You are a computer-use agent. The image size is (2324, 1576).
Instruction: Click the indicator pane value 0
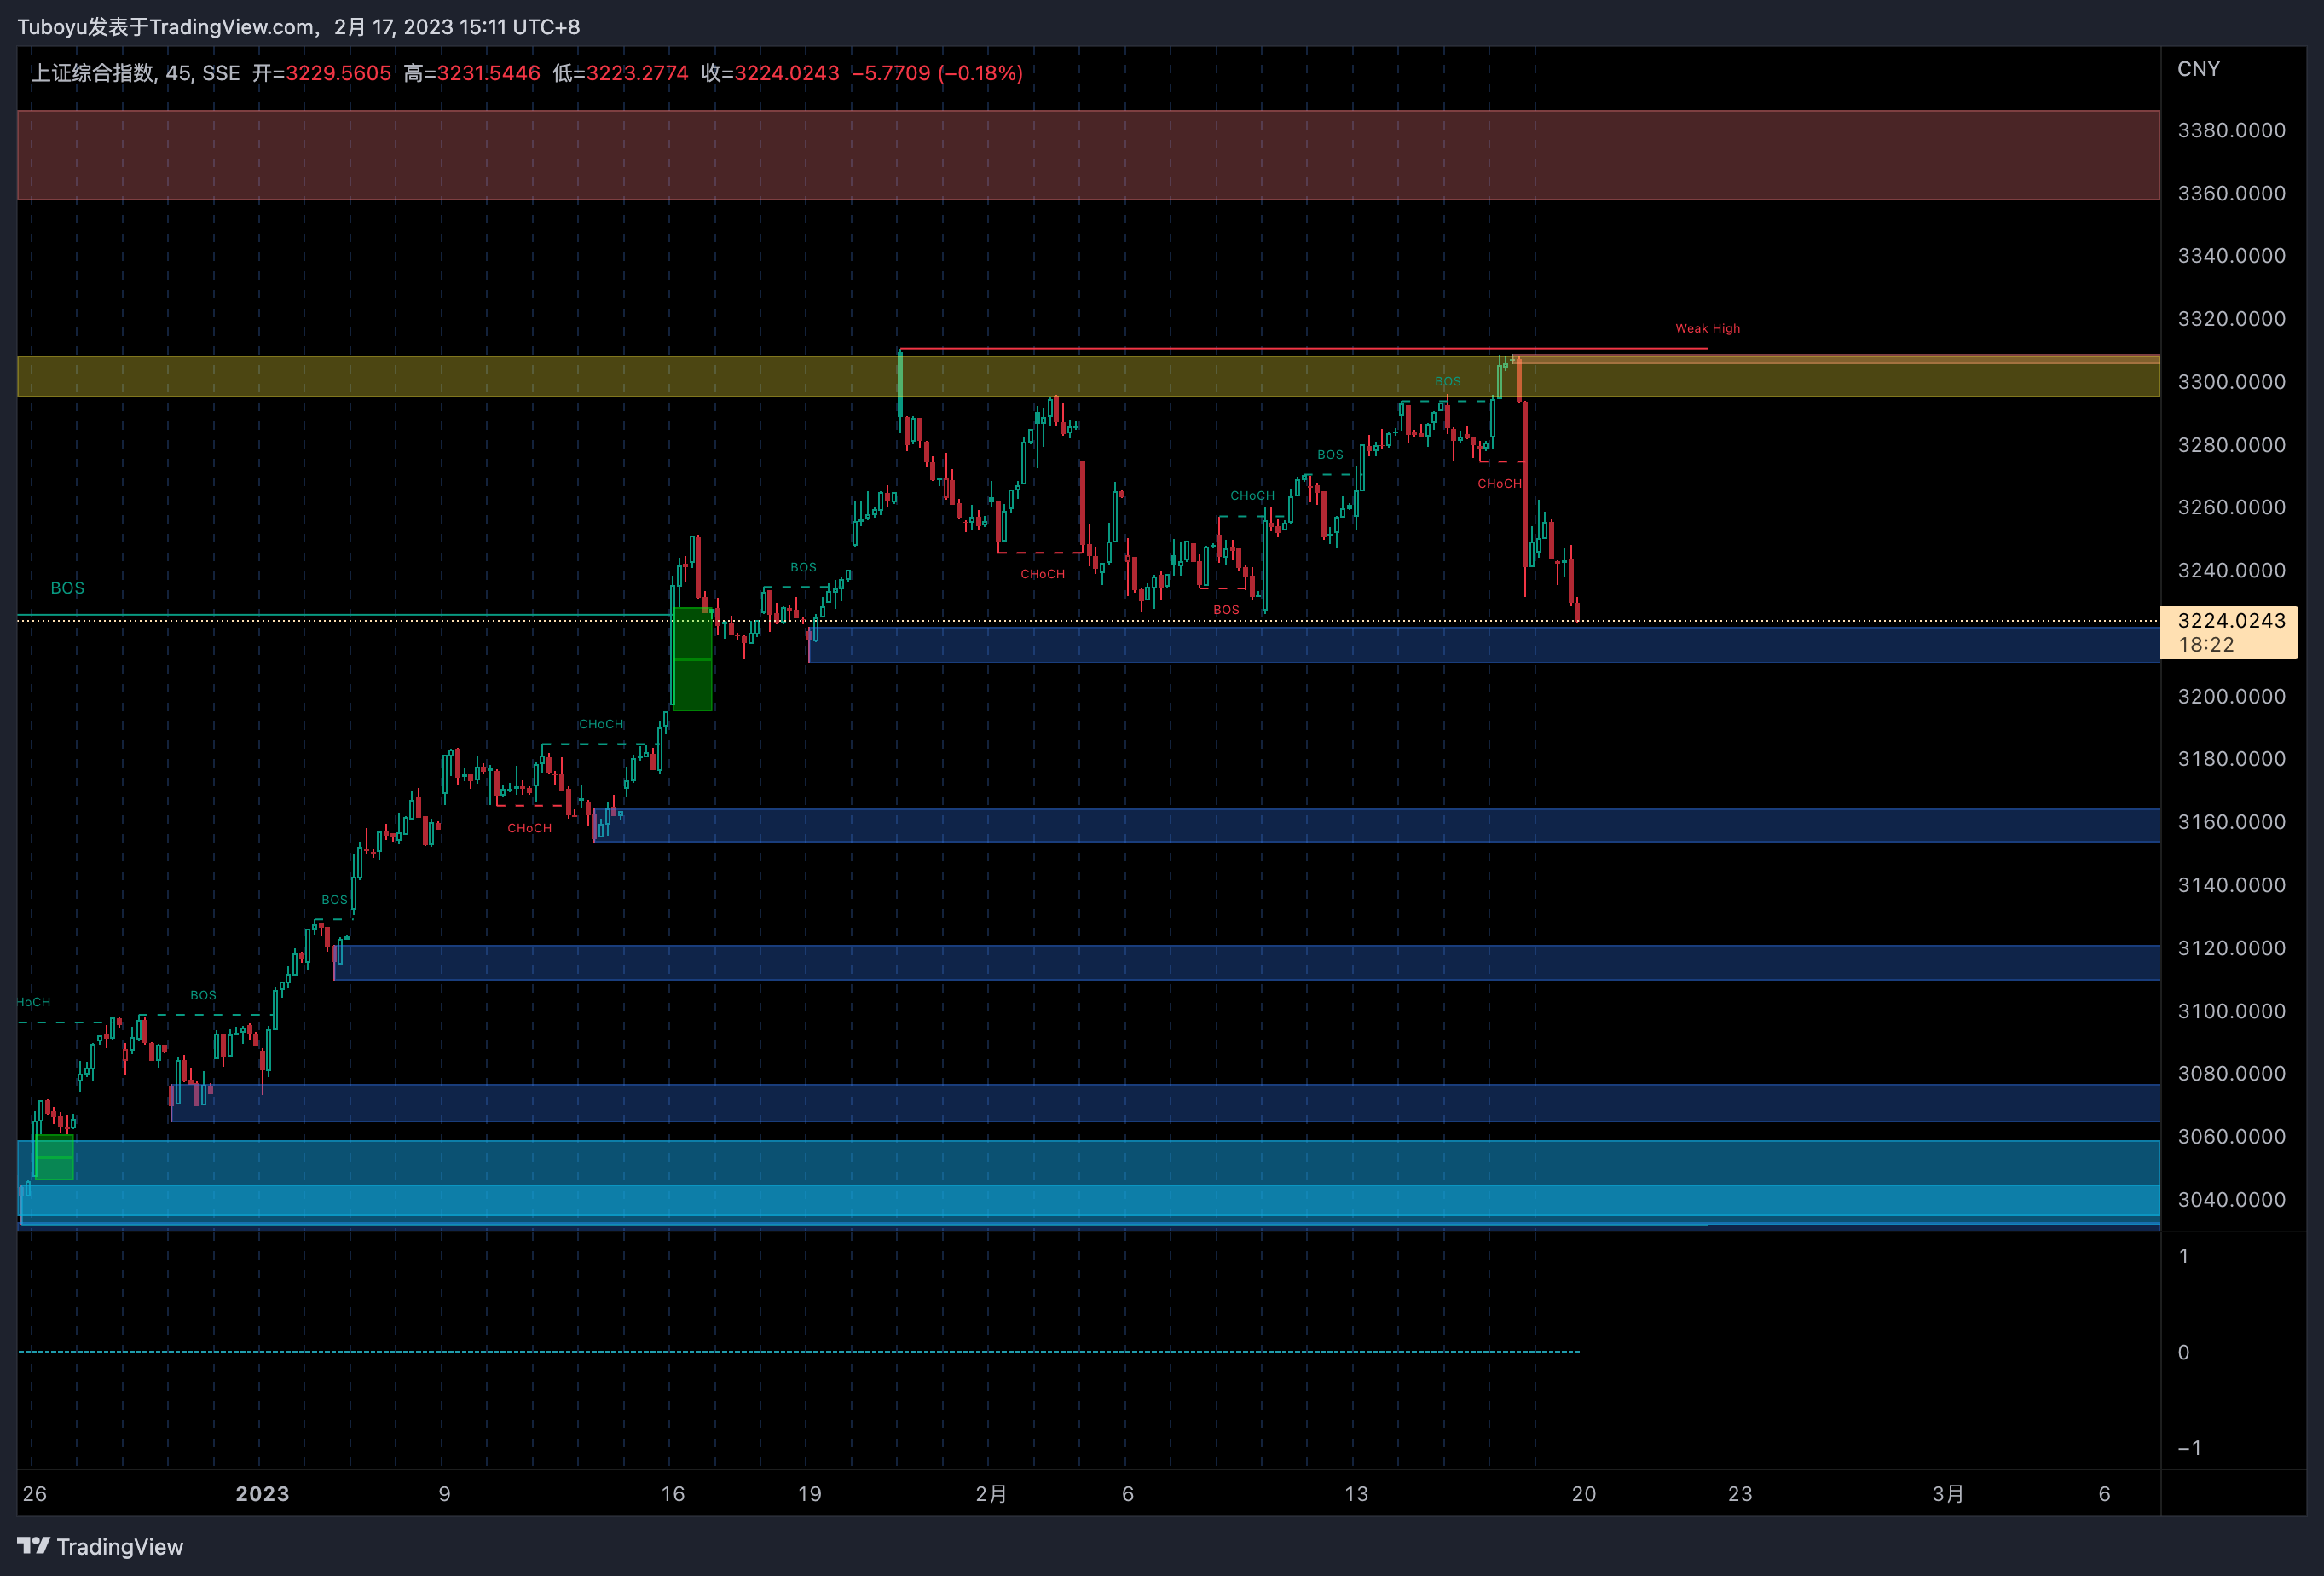(2183, 1353)
